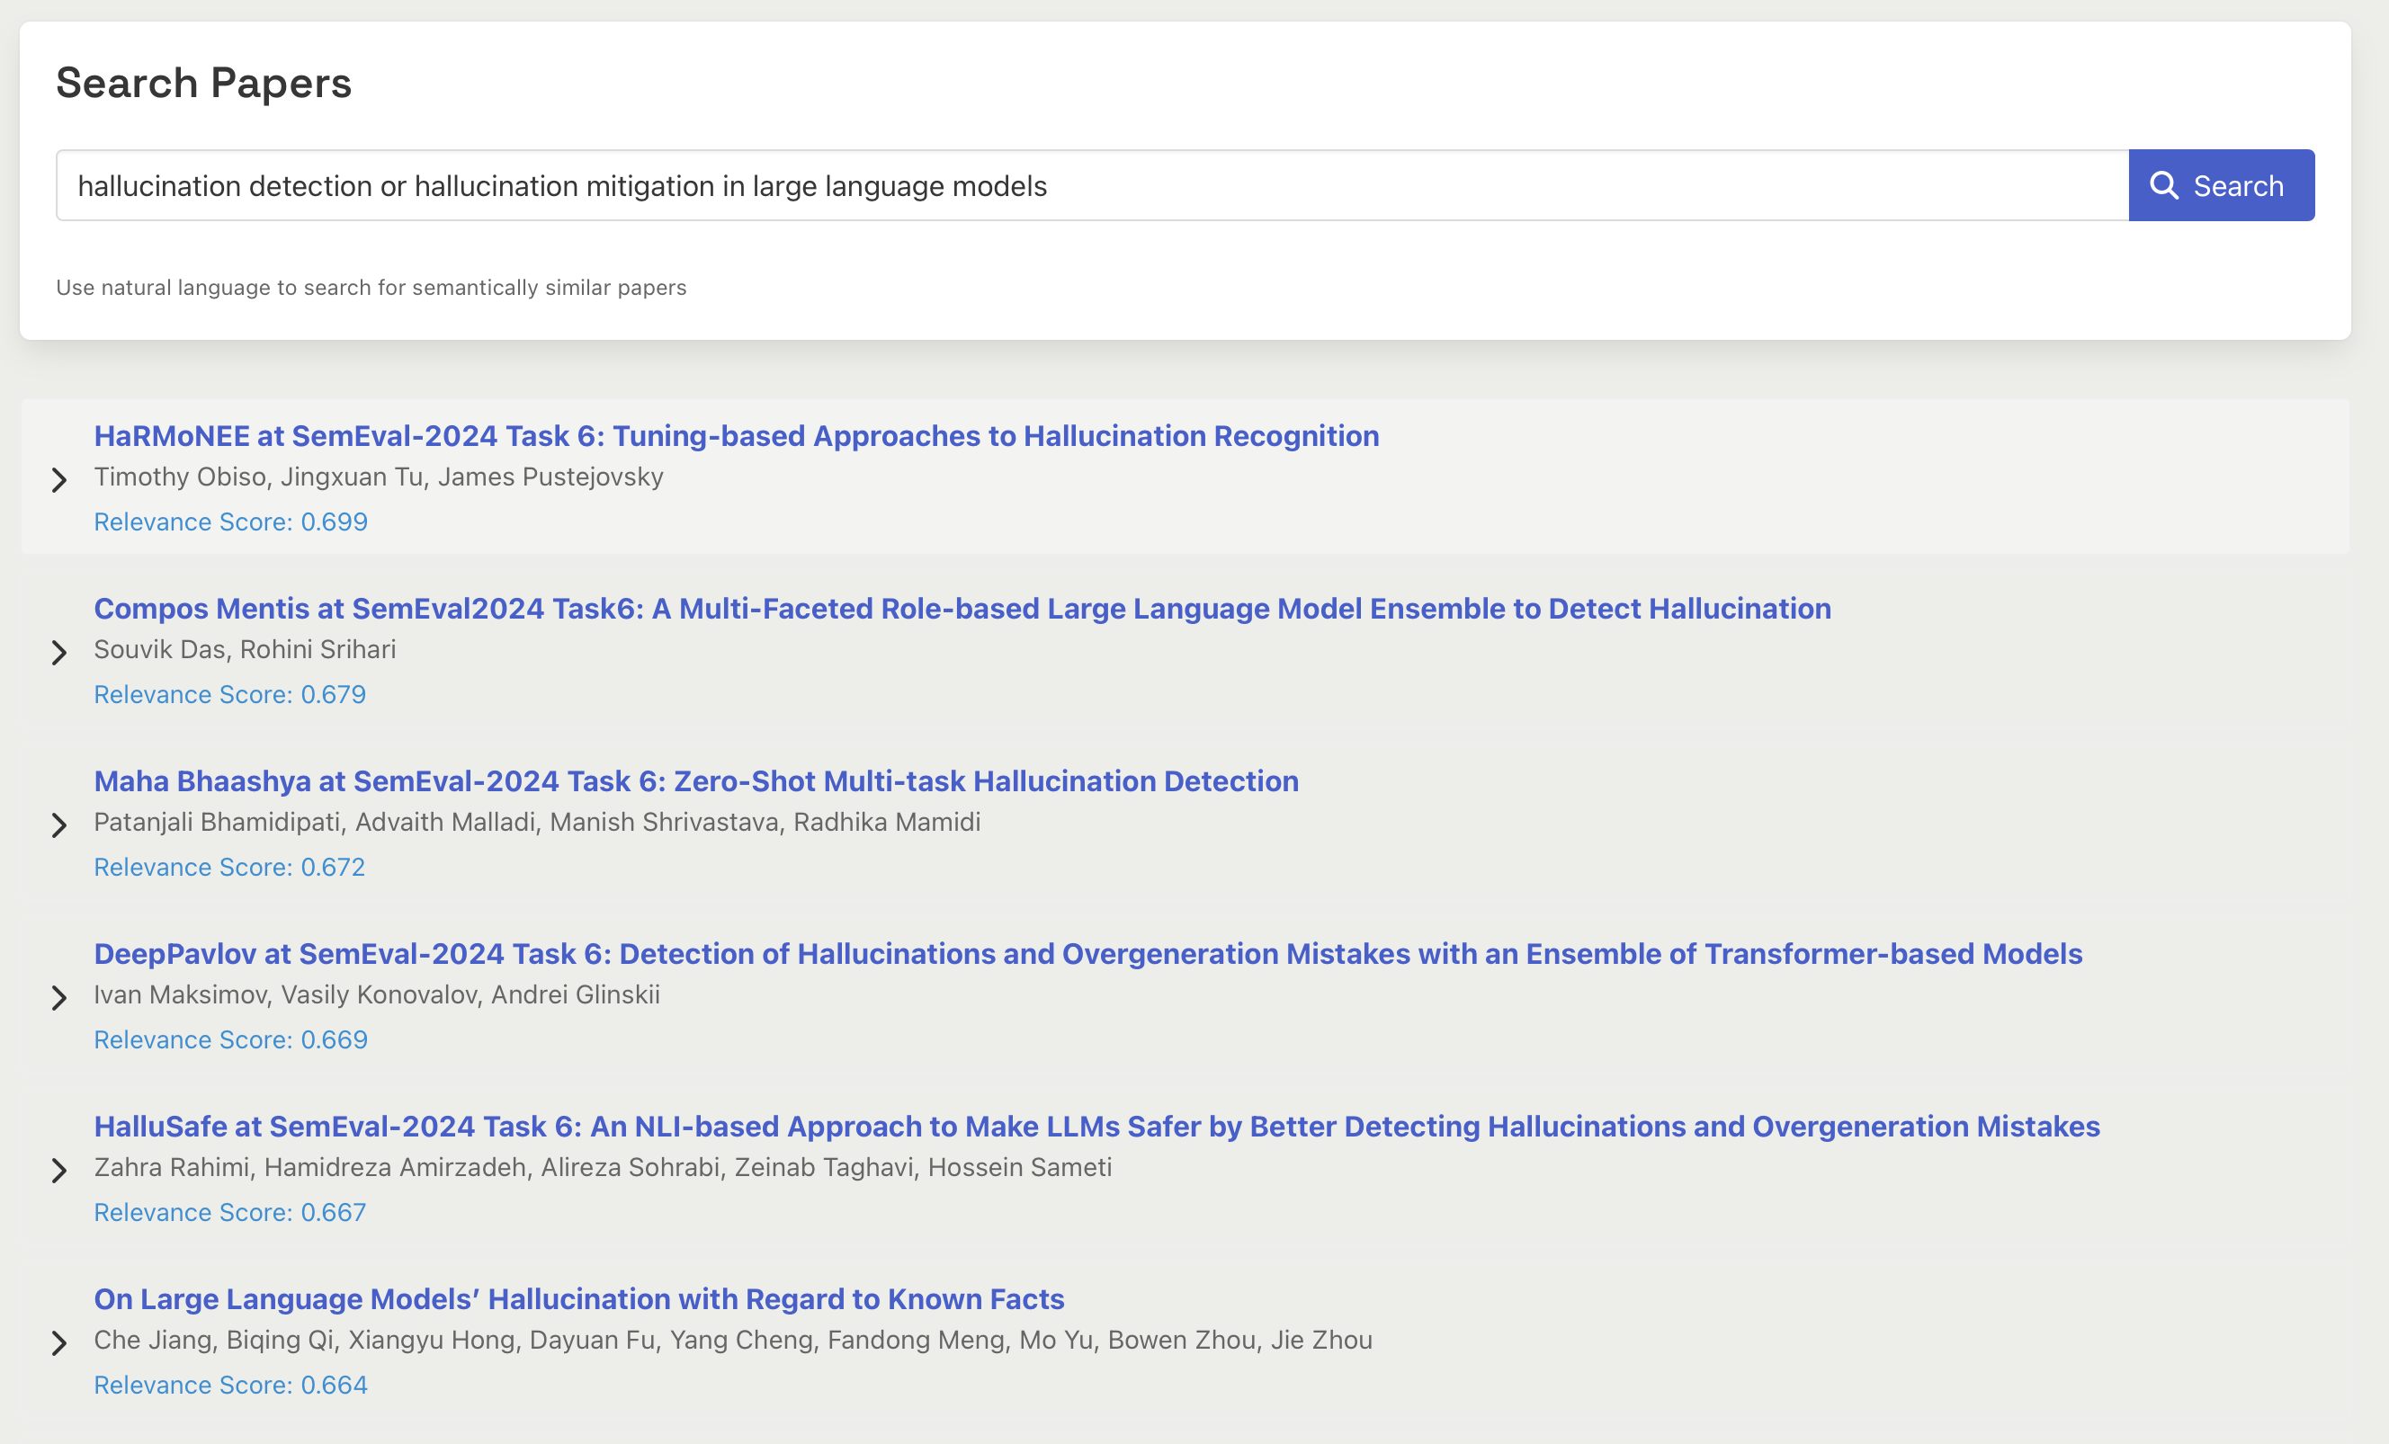
Task: Focus the hallucination detection search query field
Action: coord(1092,185)
